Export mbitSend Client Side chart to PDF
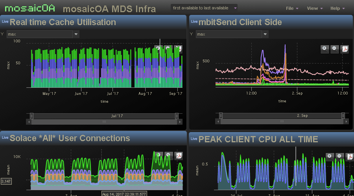The width and height of the screenshot is (354, 196). (345, 49)
